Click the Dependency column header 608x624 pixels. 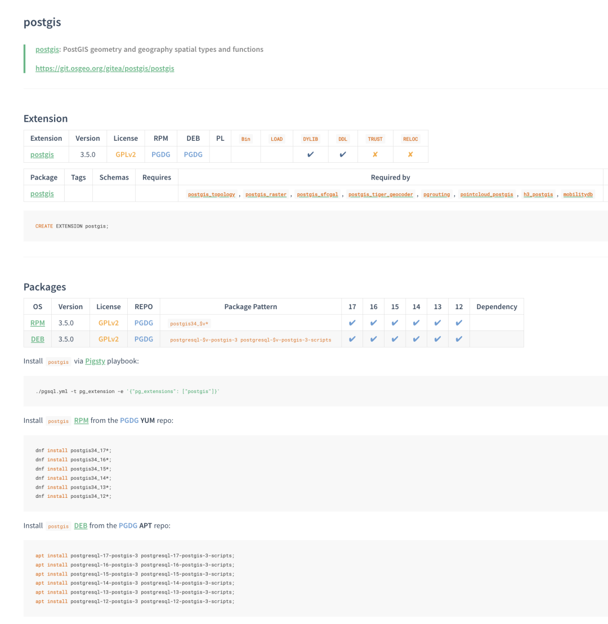click(x=497, y=306)
